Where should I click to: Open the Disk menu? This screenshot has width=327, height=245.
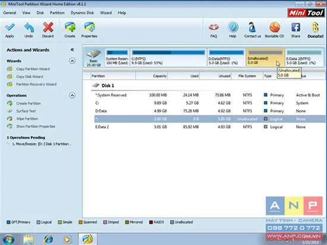[x=40, y=12]
